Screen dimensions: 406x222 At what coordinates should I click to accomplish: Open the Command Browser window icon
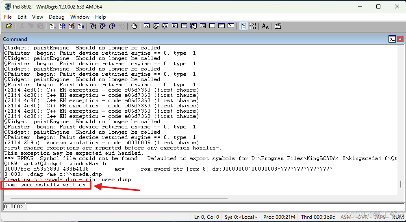(231, 26)
